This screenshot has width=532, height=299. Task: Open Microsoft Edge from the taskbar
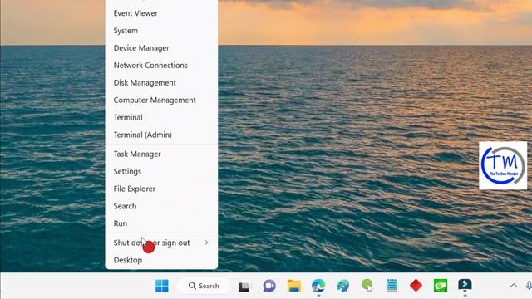[318, 286]
